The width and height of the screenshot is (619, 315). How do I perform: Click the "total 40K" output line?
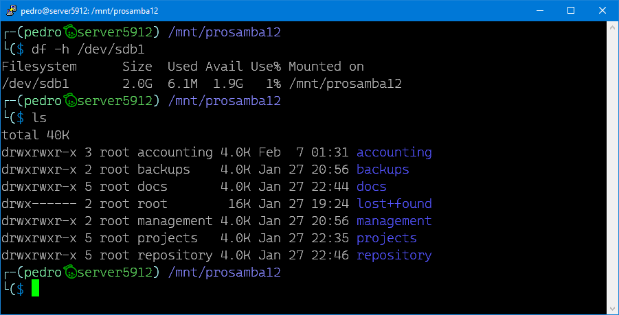point(36,135)
